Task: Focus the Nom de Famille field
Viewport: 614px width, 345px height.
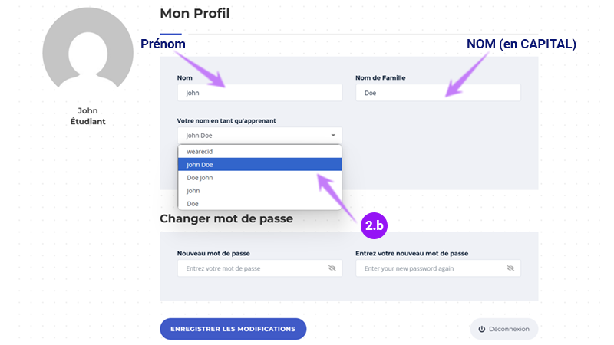Action: point(438,93)
